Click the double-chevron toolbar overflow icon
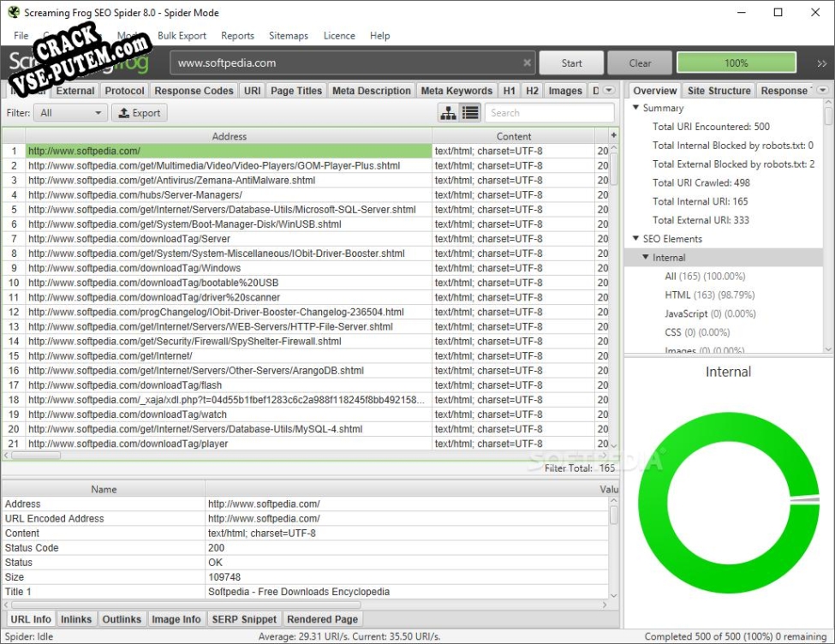 pos(821,63)
